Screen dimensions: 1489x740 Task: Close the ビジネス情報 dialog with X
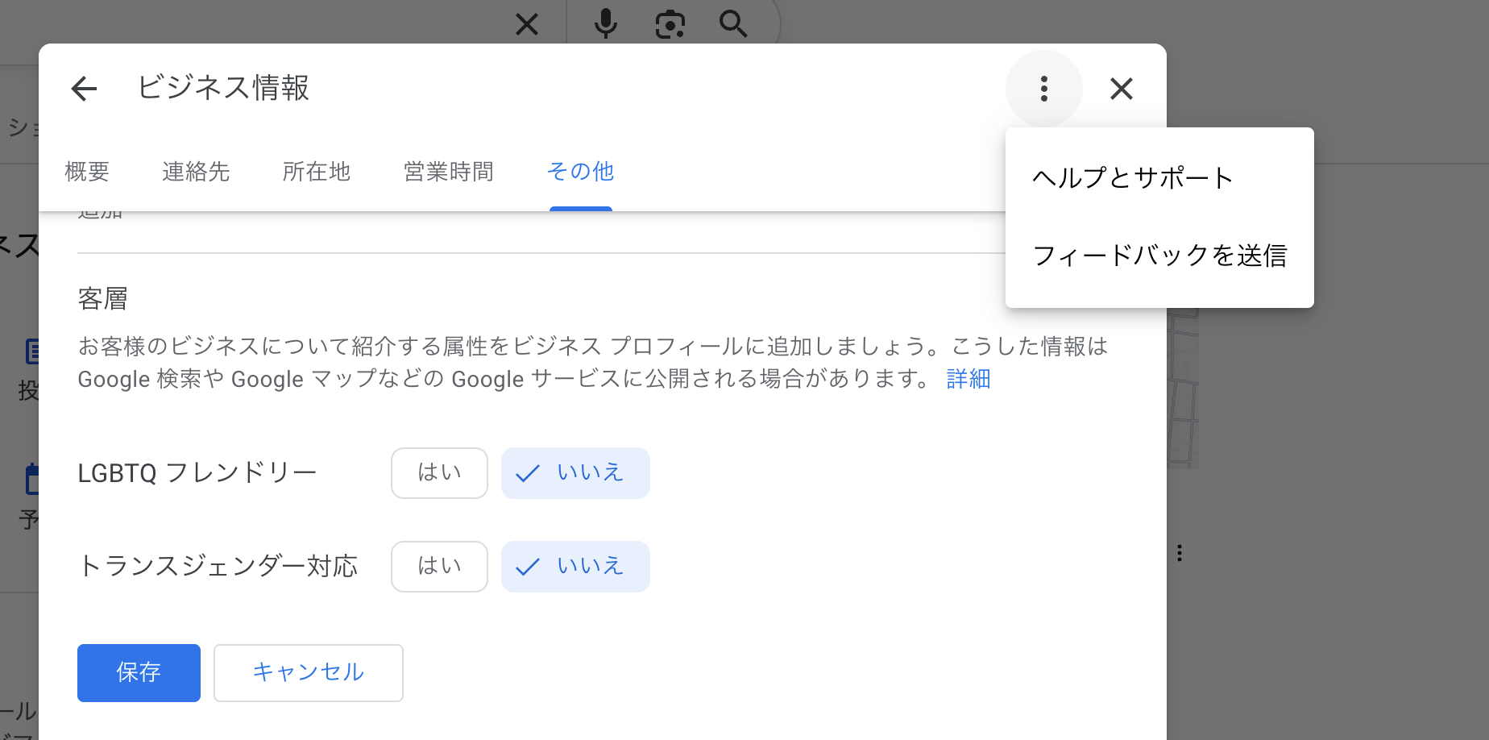(x=1121, y=89)
